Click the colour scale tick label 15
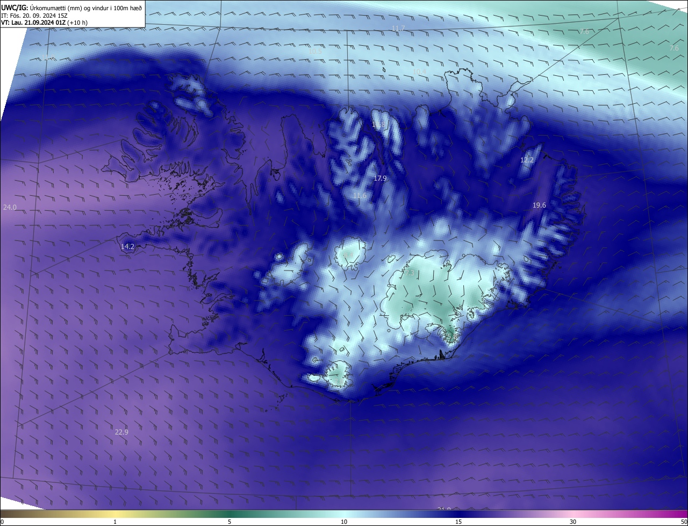 coord(458,522)
